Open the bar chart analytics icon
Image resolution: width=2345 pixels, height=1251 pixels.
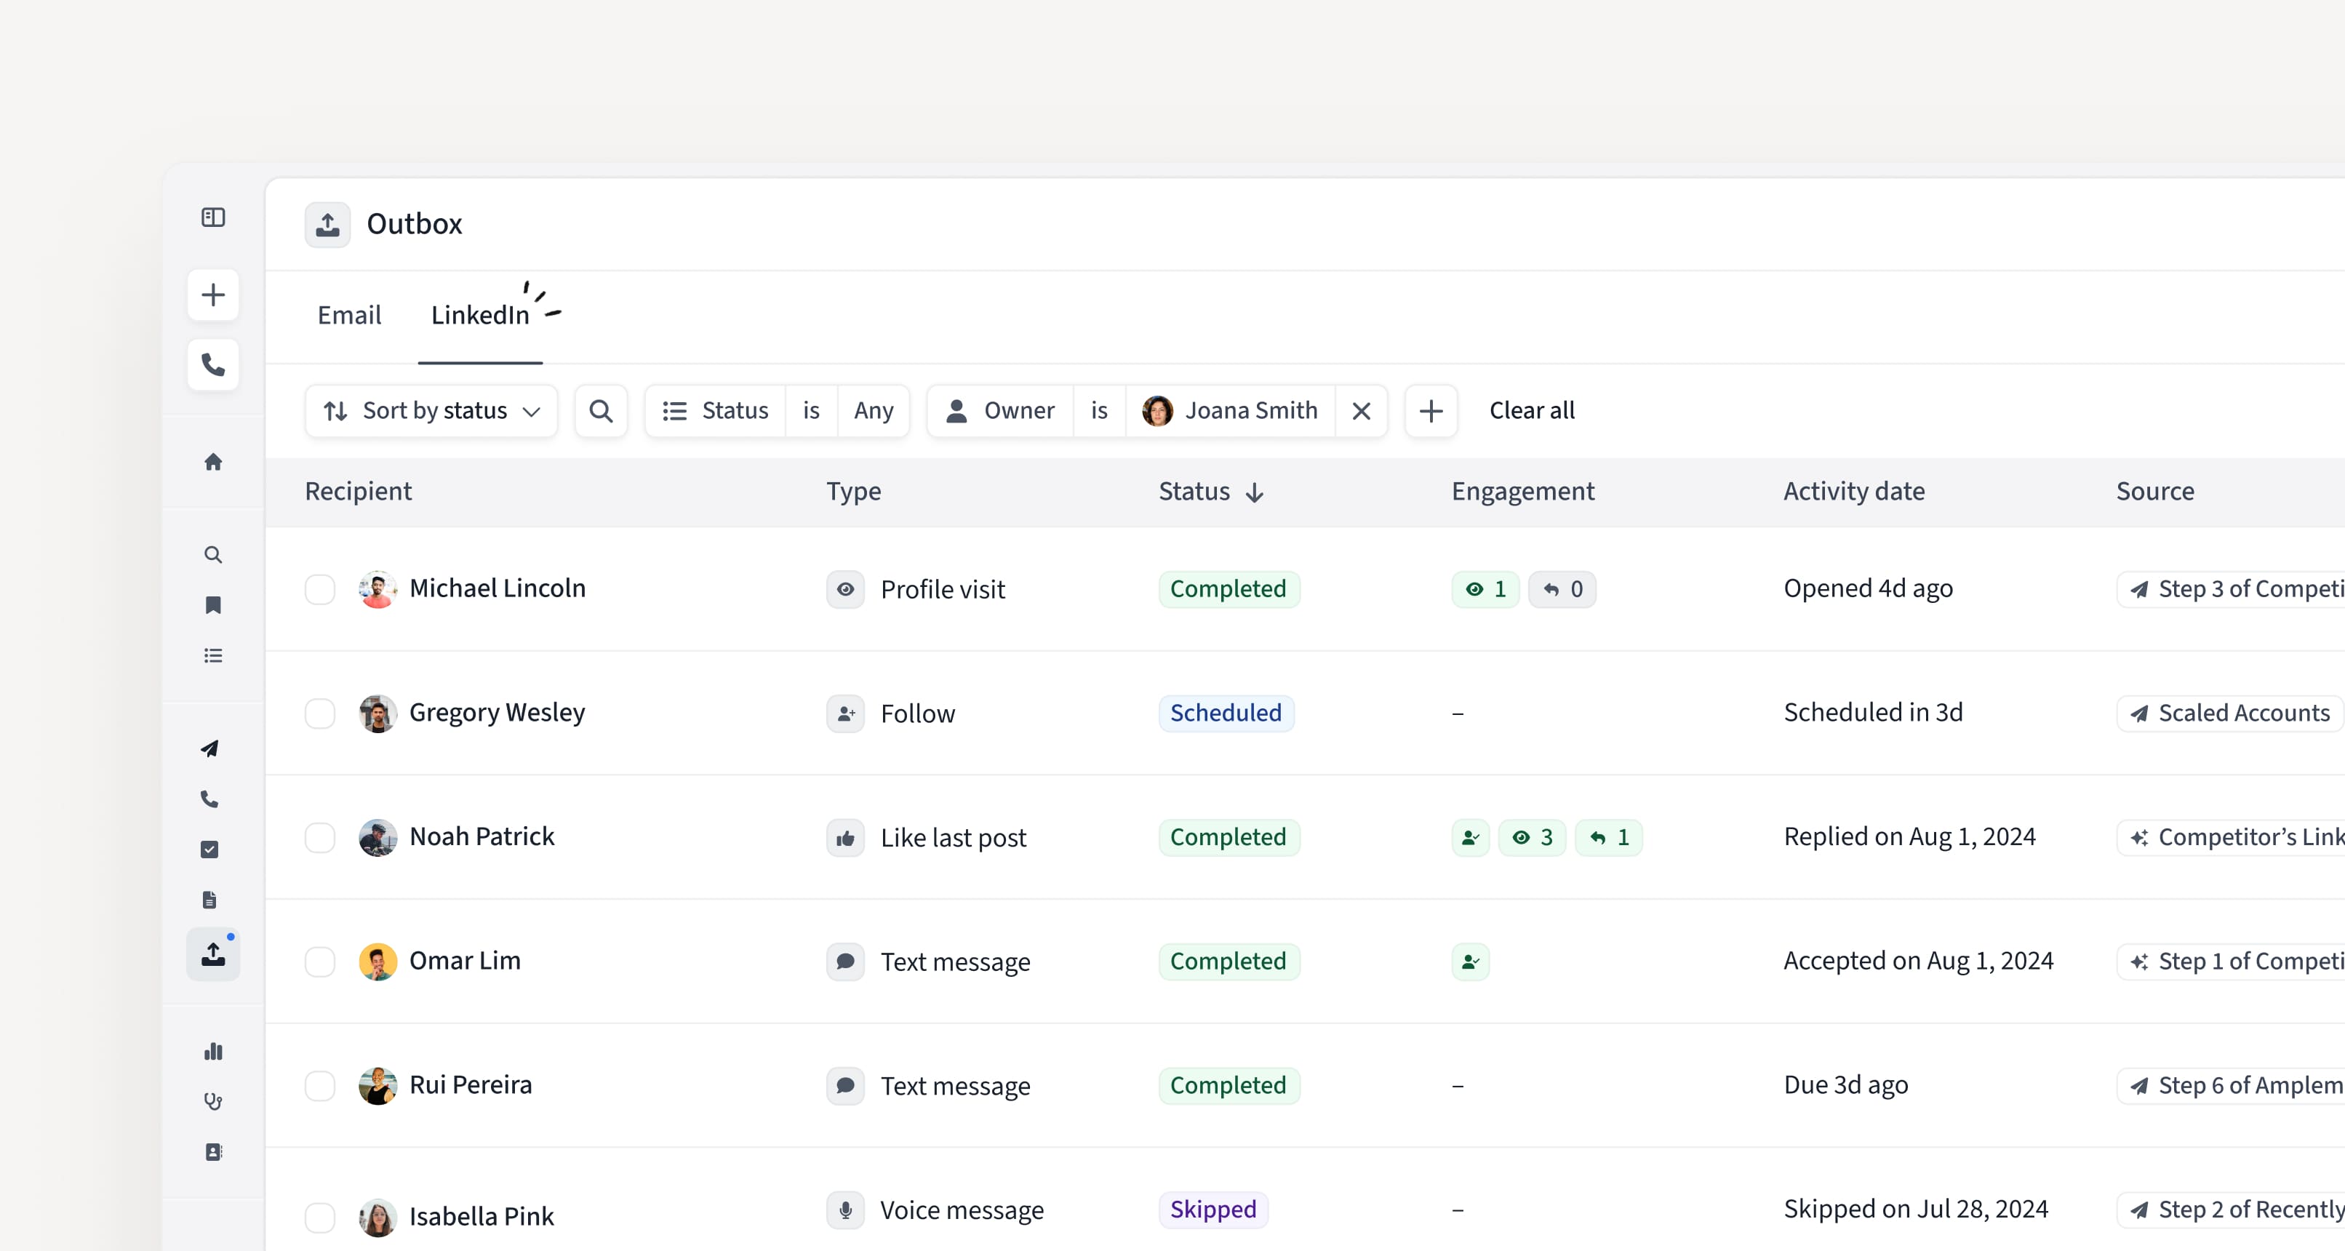coord(213,1052)
